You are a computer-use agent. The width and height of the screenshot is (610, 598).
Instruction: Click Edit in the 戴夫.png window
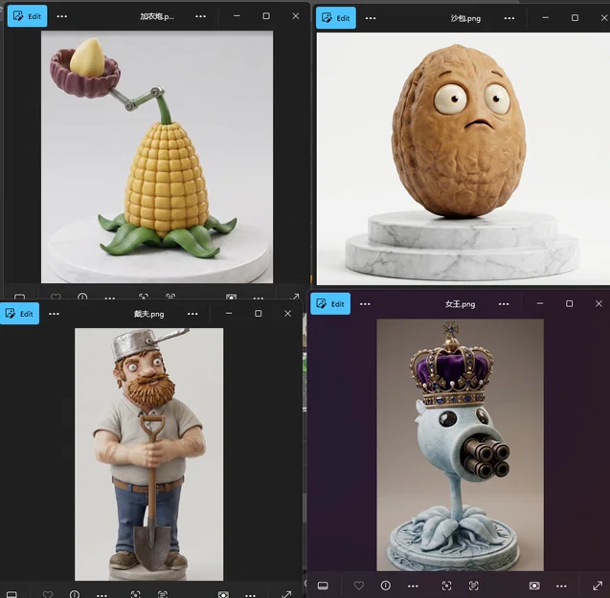coord(19,314)
